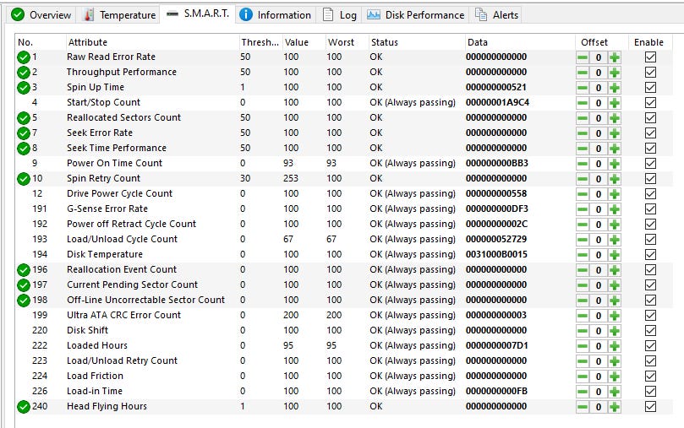Image resolution: width=684 pixels, height=428 pixels.
Task: Click green check icon for Seek Error Rate
Action: pos(23,133)
